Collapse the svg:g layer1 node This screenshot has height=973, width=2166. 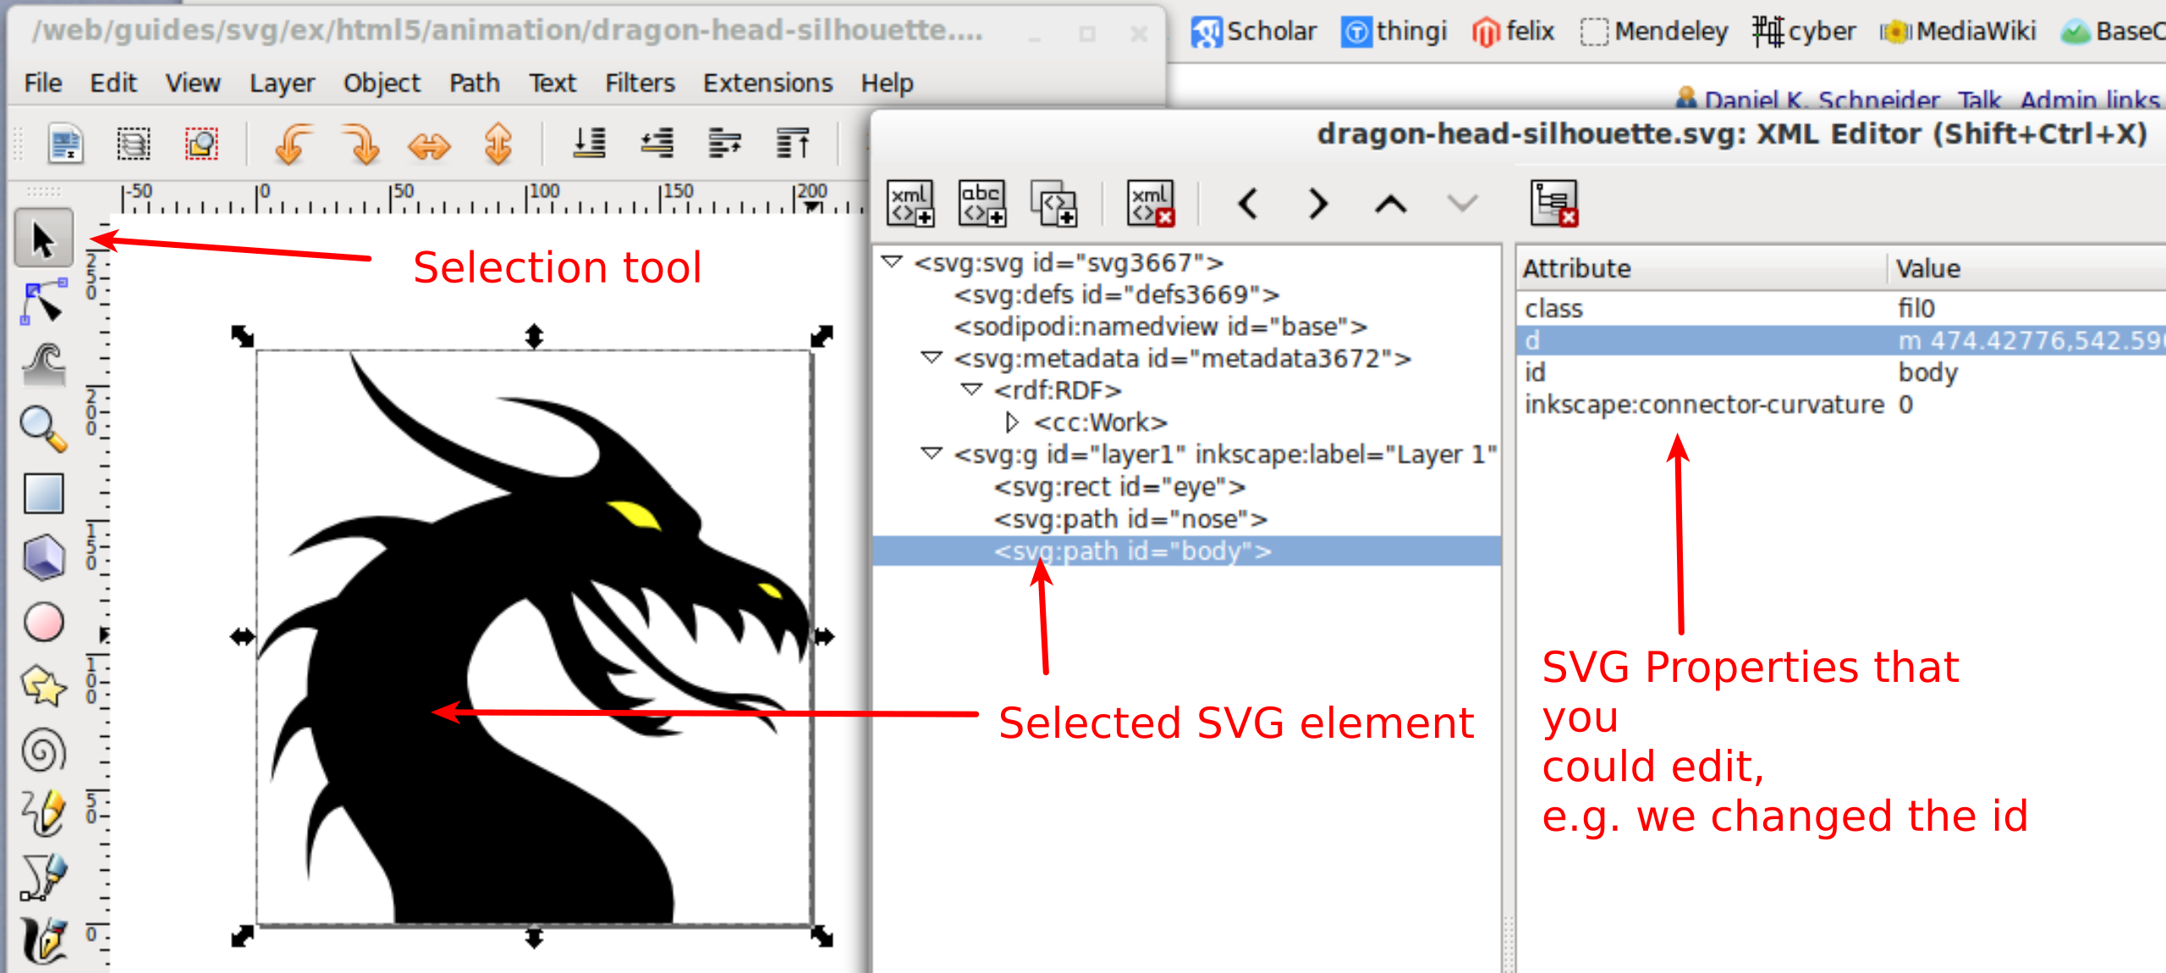coord(932,454)
